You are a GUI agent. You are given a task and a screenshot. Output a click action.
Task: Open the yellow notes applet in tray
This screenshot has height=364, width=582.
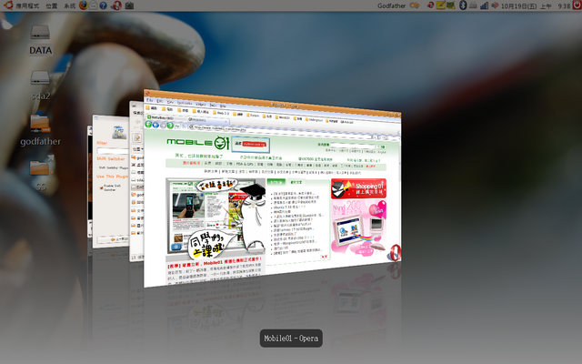(x=440, y=5)
